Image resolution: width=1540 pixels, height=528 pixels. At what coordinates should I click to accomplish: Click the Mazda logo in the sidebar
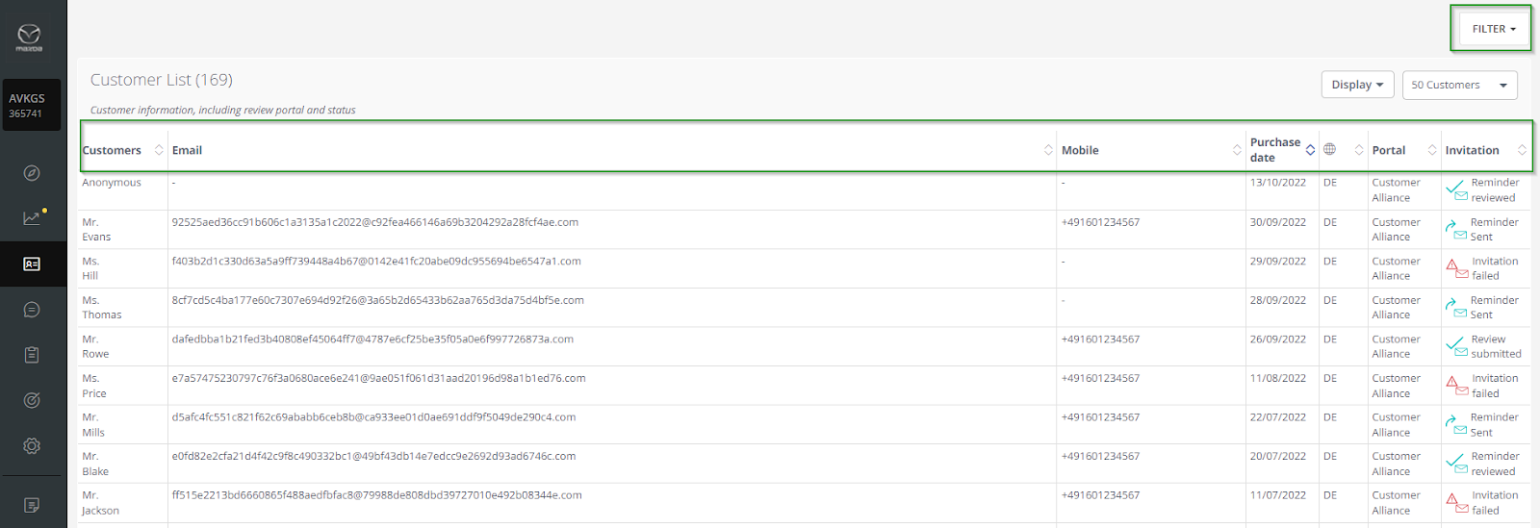click(x=30, y=38)
